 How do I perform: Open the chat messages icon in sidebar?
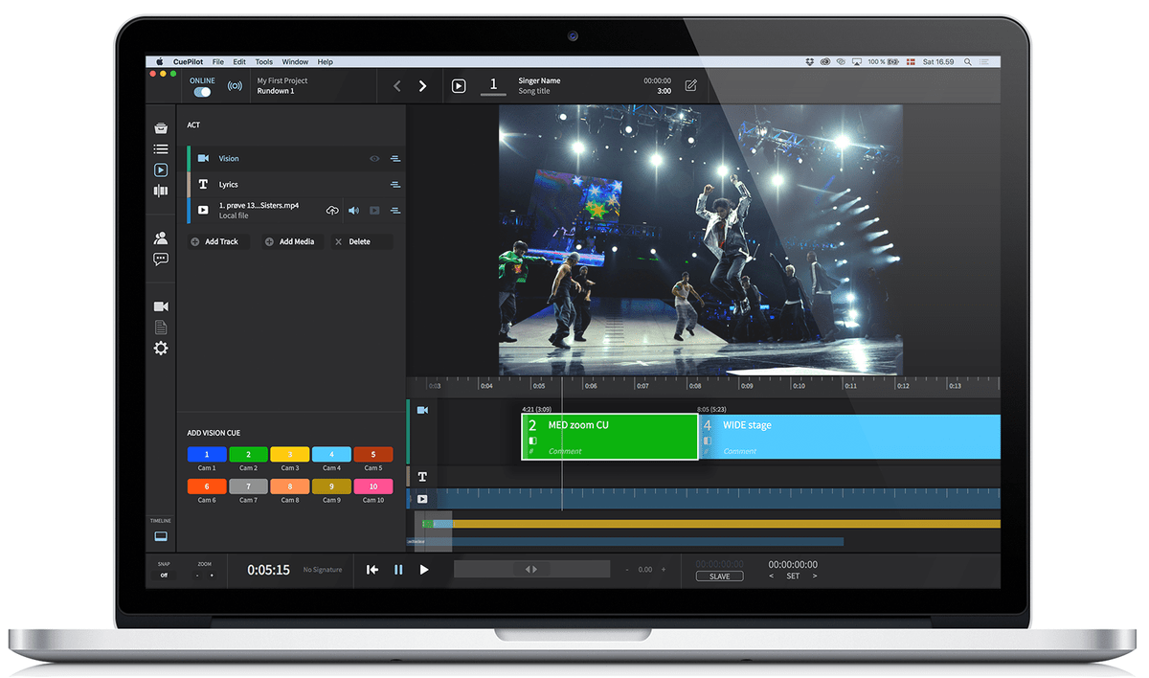pos(161,259)
